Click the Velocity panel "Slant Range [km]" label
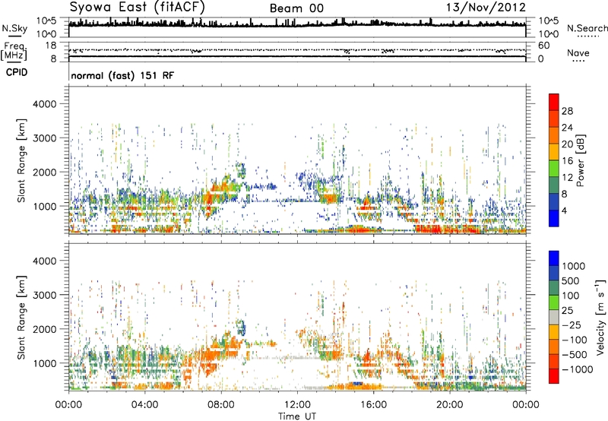The width and height of the screenshot is (608, 421). pos(21,318)
